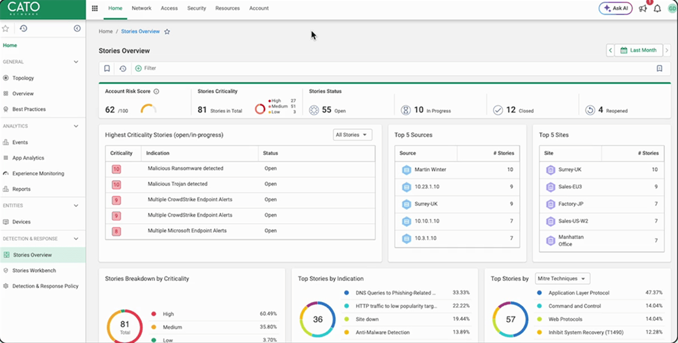Open the Mitre Techniques dropdown
Viewport: 678px width, 343px height.
(x=562, y=279)
